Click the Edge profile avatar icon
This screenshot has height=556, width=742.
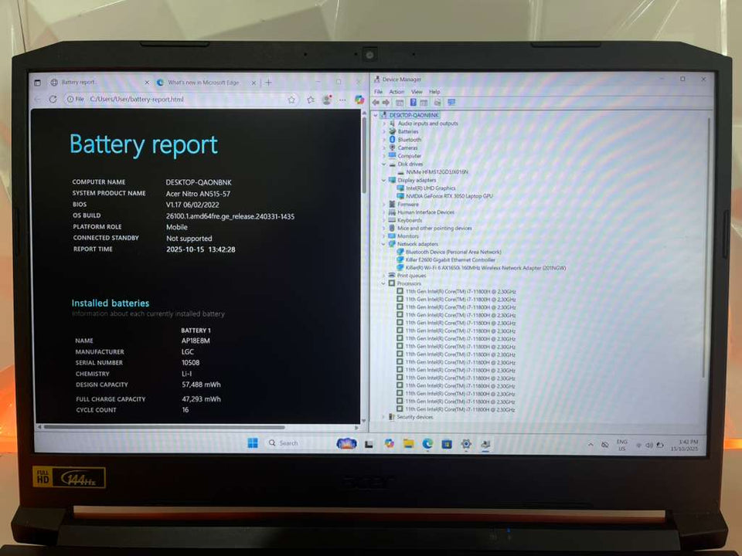tap(327, 100)
